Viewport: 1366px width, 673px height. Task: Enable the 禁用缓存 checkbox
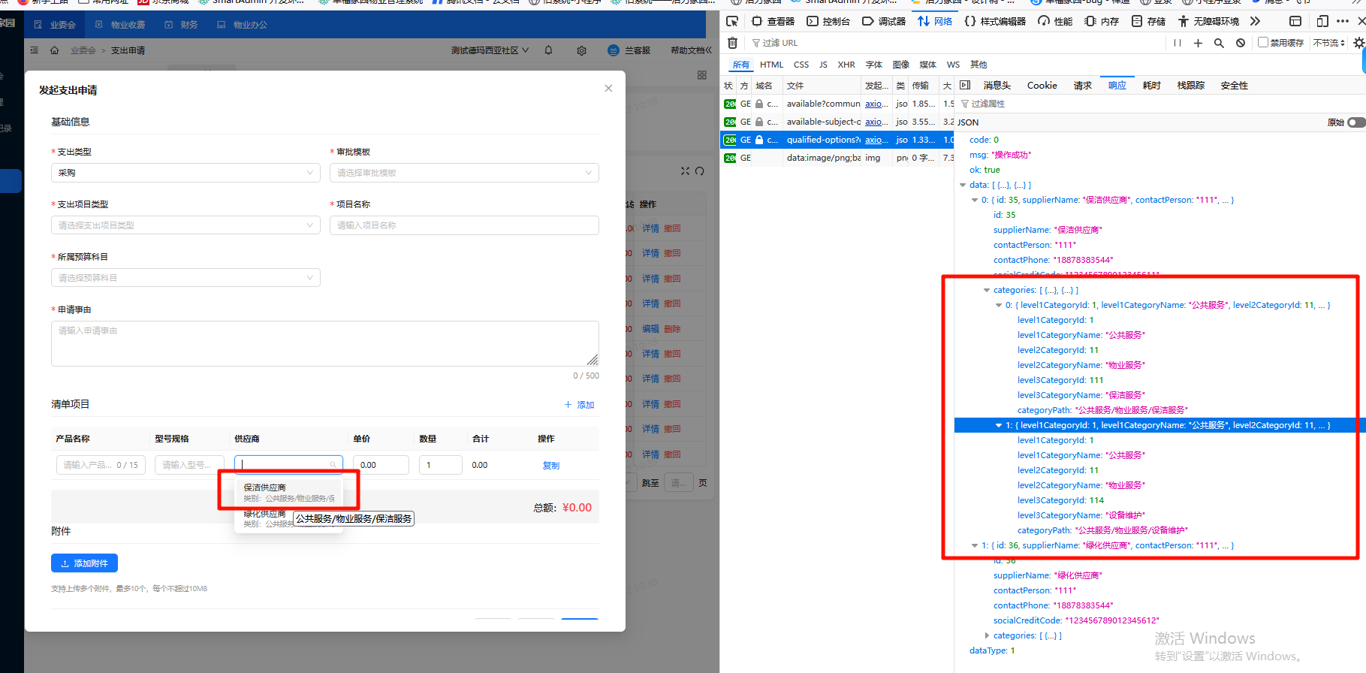[1263, 43]
